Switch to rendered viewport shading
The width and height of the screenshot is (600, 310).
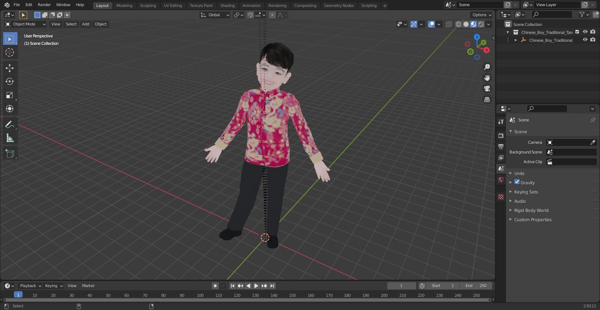click(x=481, y=24)
